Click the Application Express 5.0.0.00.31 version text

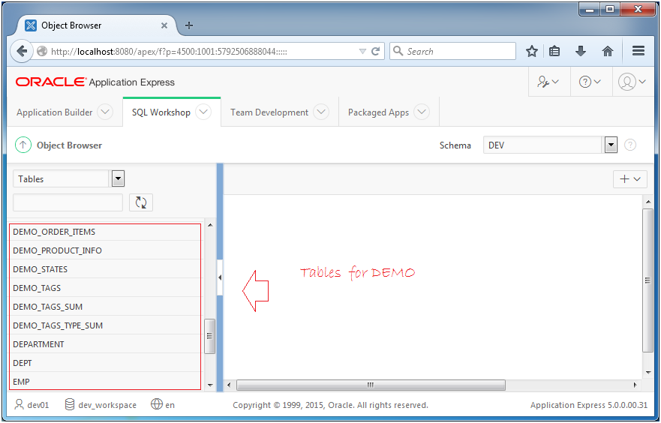tap(588, 405)
